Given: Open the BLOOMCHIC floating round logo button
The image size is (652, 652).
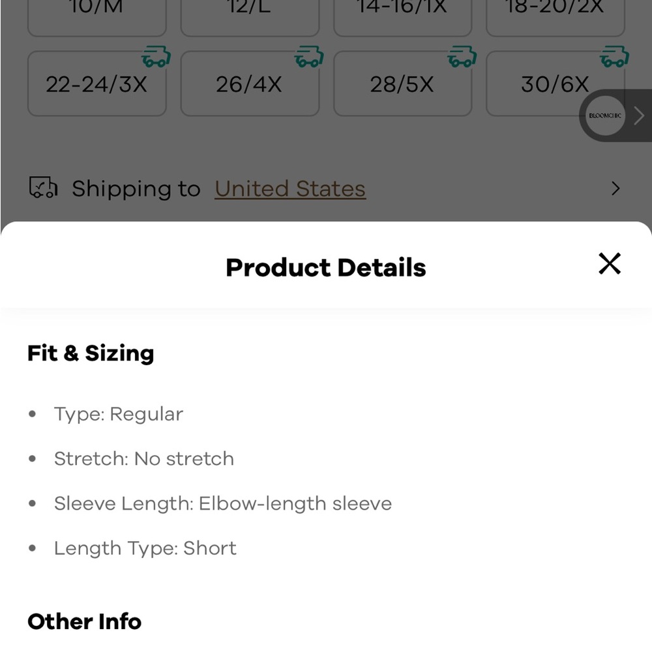Looking at the screenshot, I should (605, 115).
